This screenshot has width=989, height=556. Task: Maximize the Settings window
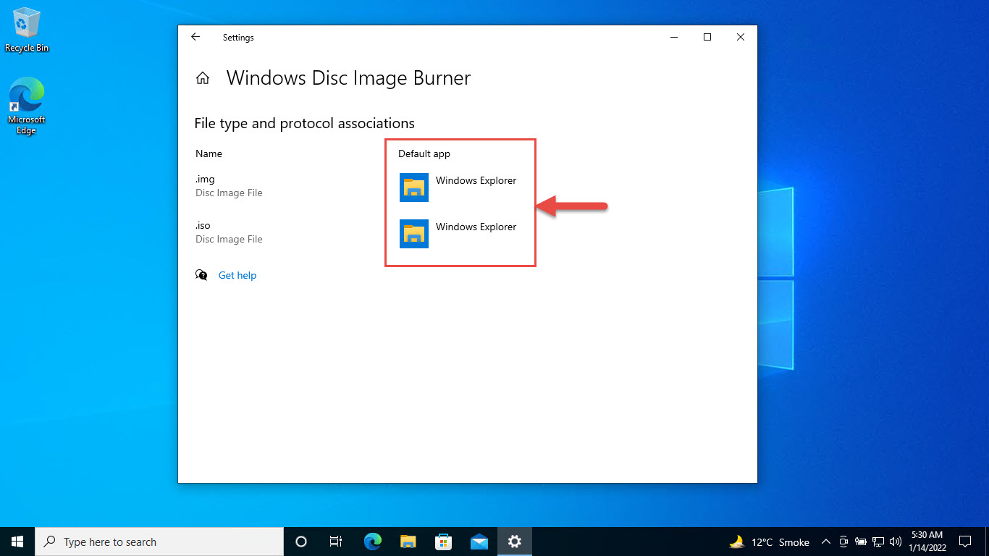click(707, 37)
